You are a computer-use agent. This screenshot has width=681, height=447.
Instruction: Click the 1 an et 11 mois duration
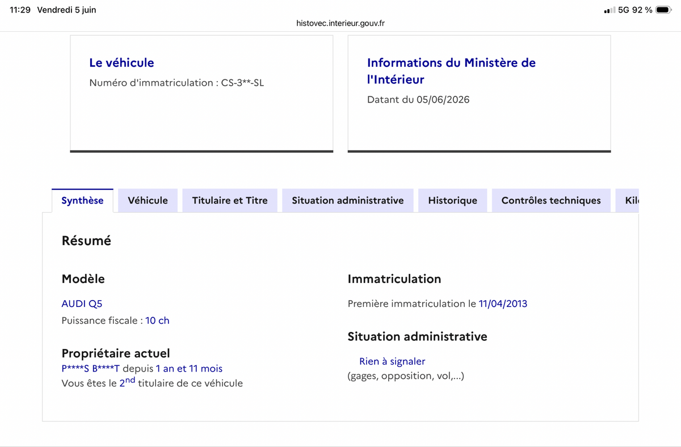click(189, 369)
